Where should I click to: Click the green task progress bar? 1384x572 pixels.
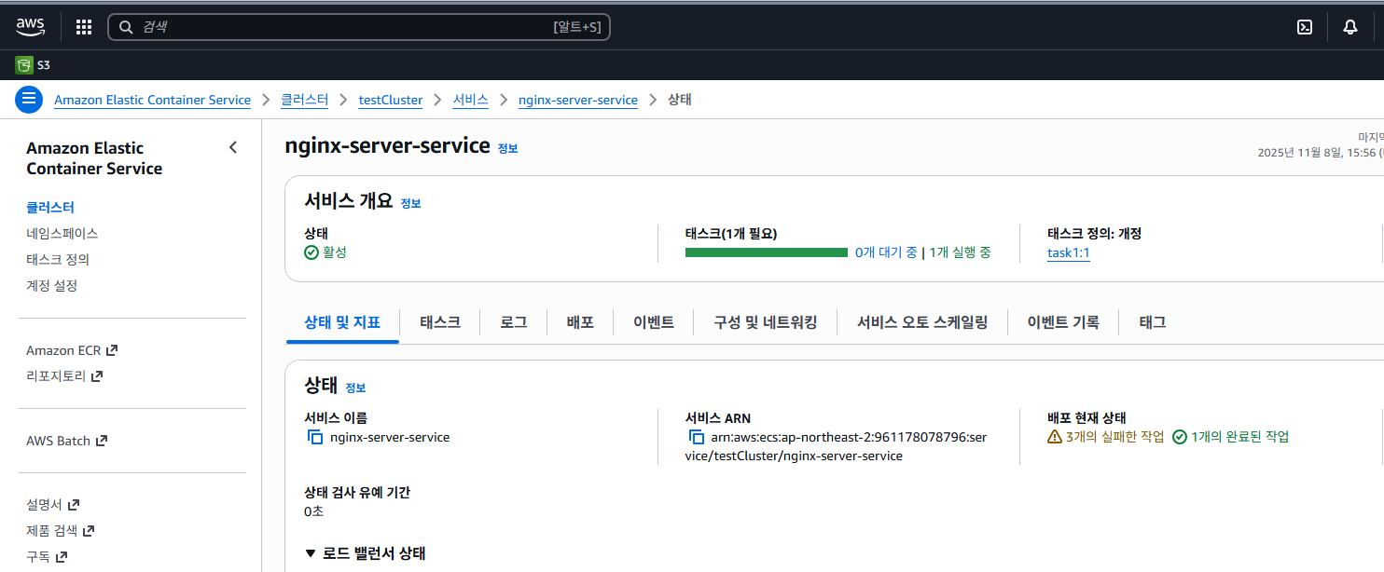tap(767, 252)
